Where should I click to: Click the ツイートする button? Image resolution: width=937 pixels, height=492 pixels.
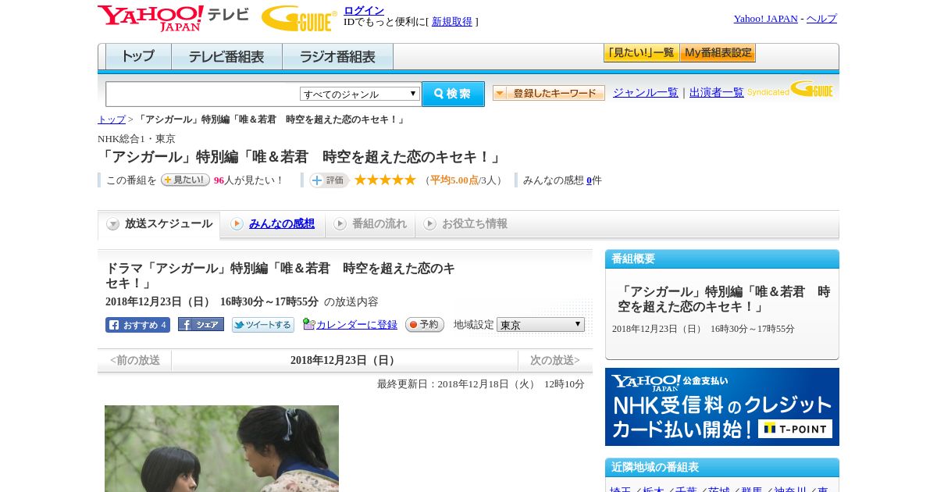point(263,325)
